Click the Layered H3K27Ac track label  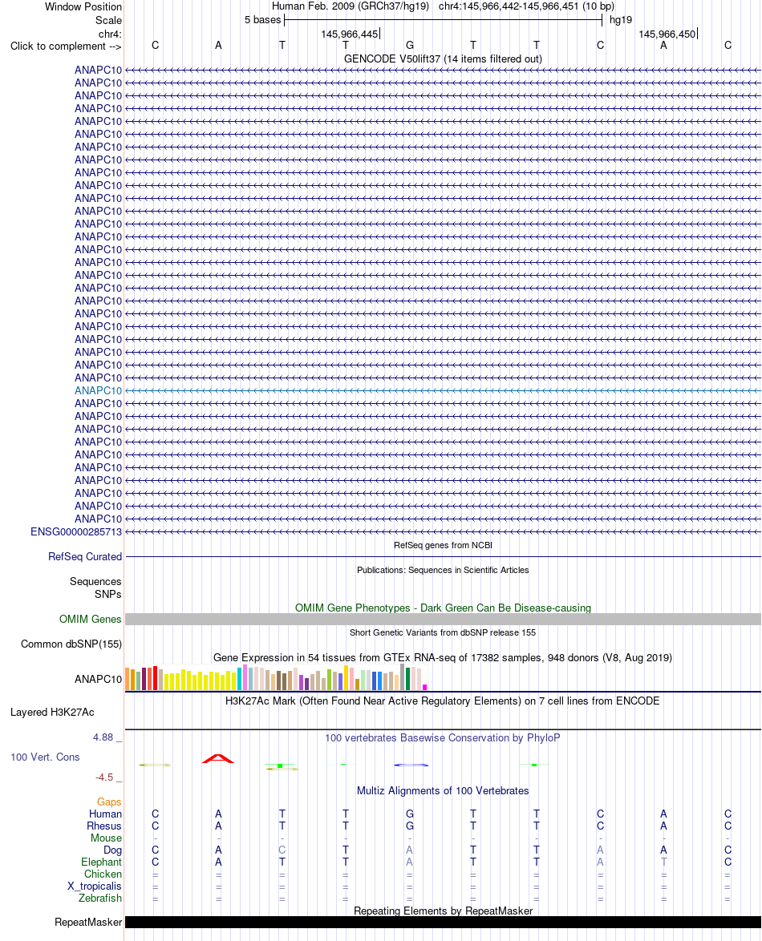[52, 713]
